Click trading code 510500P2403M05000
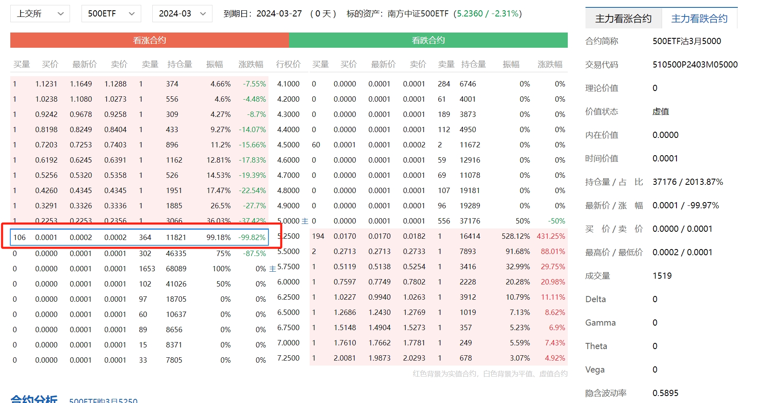Image resolution: width=772 pixels, height=403 pixels. point(695,65)
